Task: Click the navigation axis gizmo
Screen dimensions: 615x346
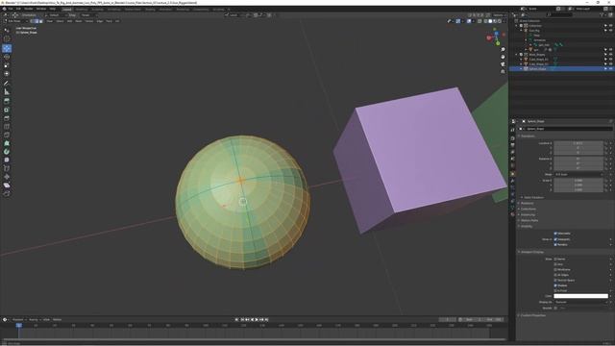Action: (x=496, y=37)
